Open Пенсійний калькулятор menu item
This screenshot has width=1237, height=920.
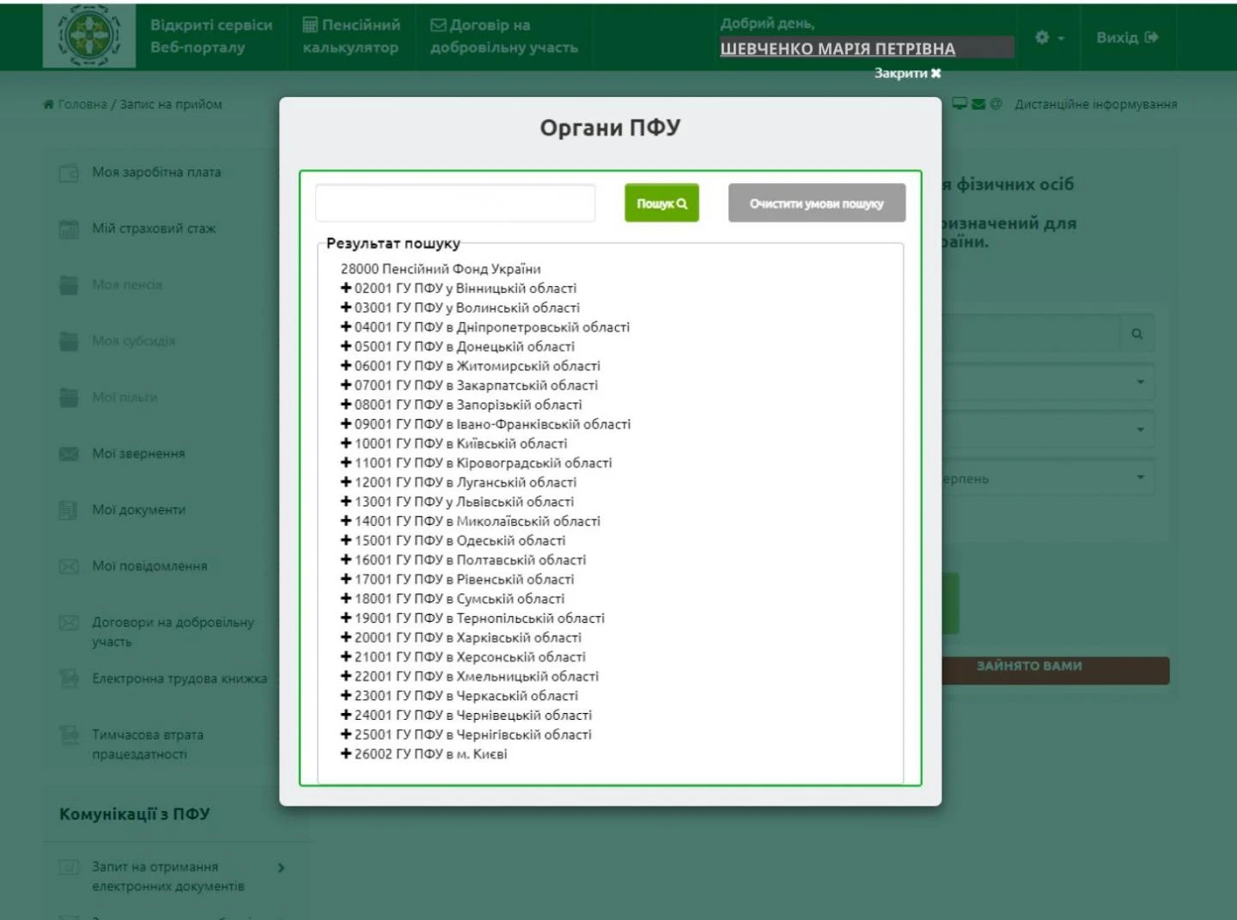coord(351,36)
